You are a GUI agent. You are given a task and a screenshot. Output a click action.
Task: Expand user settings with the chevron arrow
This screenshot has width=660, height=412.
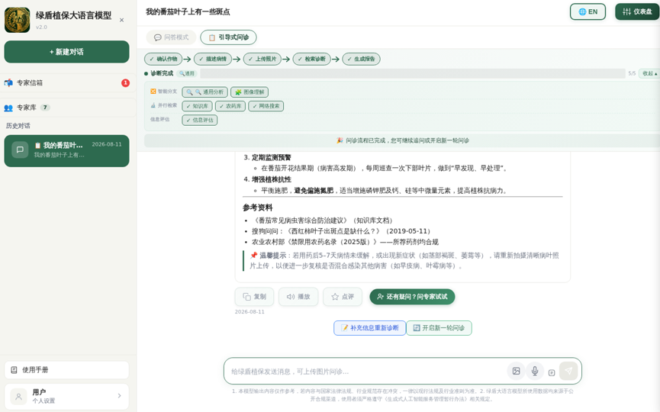click(119, 396)
